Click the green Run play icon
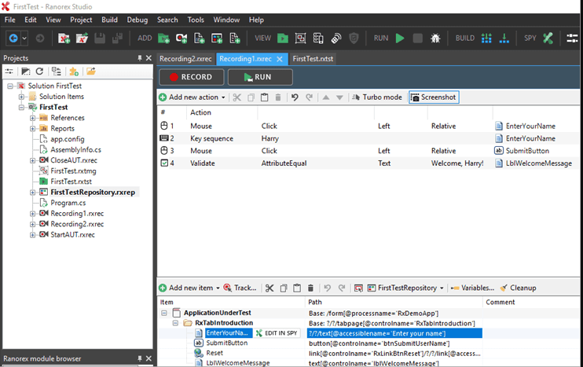Viewport: 583px width, 367px height. tap(400, 38)
